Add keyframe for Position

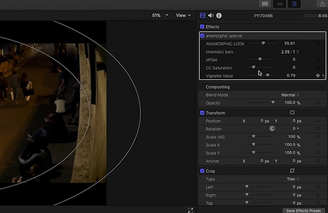click(318, 121)
